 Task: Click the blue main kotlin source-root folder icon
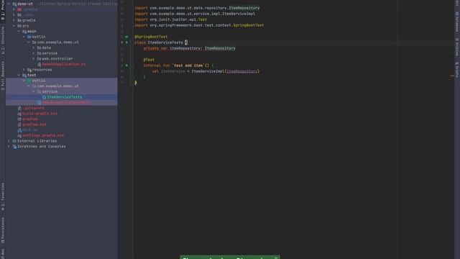tap(29, 37)
